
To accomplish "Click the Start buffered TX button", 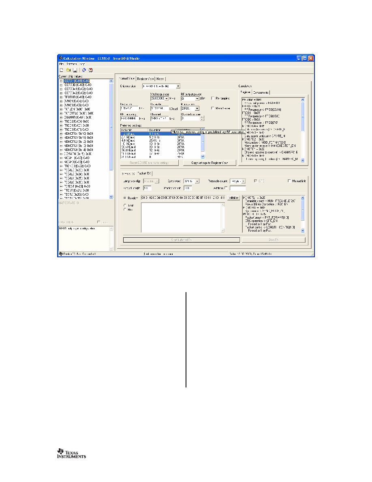I will [182, 240].
